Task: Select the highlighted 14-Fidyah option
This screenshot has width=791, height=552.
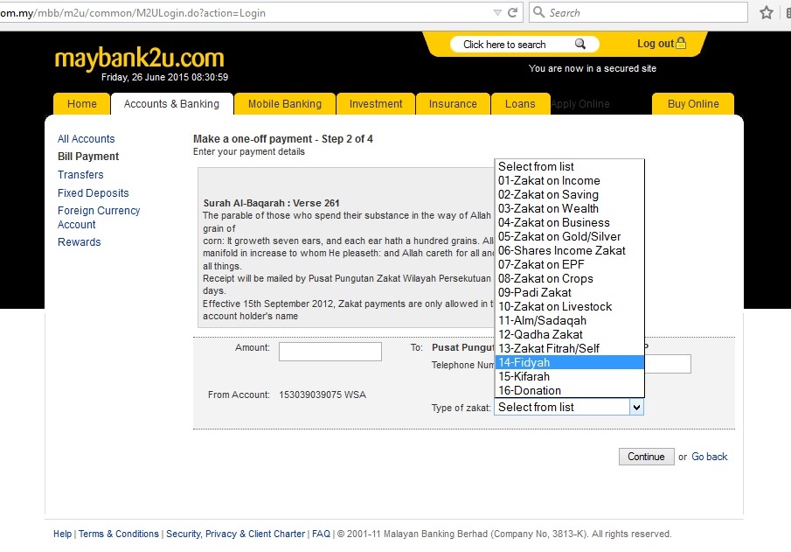Action: coord(569,363)
